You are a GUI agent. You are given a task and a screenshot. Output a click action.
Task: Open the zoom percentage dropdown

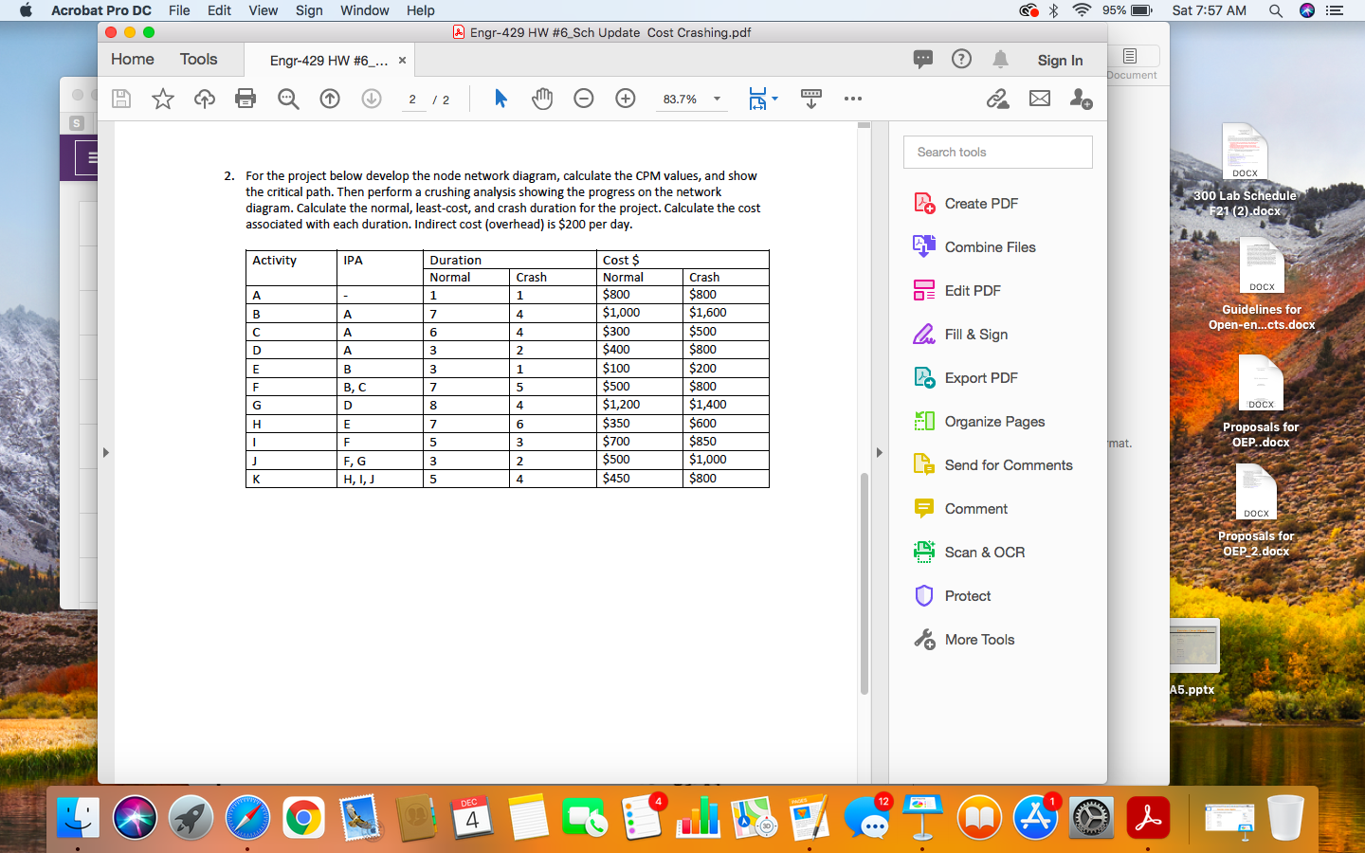717,99
